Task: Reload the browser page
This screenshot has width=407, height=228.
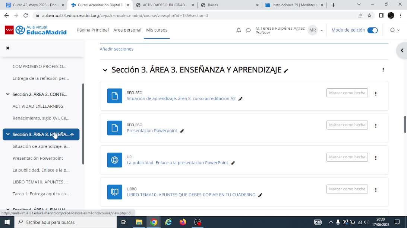Action: click(25, 16)
